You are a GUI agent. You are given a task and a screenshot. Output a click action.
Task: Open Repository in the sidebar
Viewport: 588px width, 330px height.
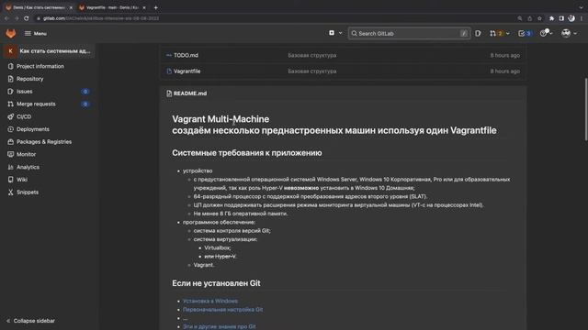point(30,79)
